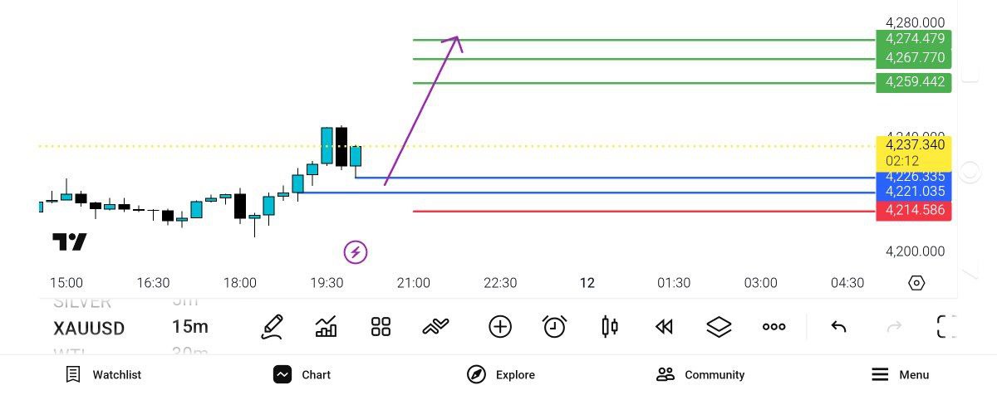Toggle fullscreen mode icon
The height and width of the screenshot is (395, 997).
click(x=946, y=327)
